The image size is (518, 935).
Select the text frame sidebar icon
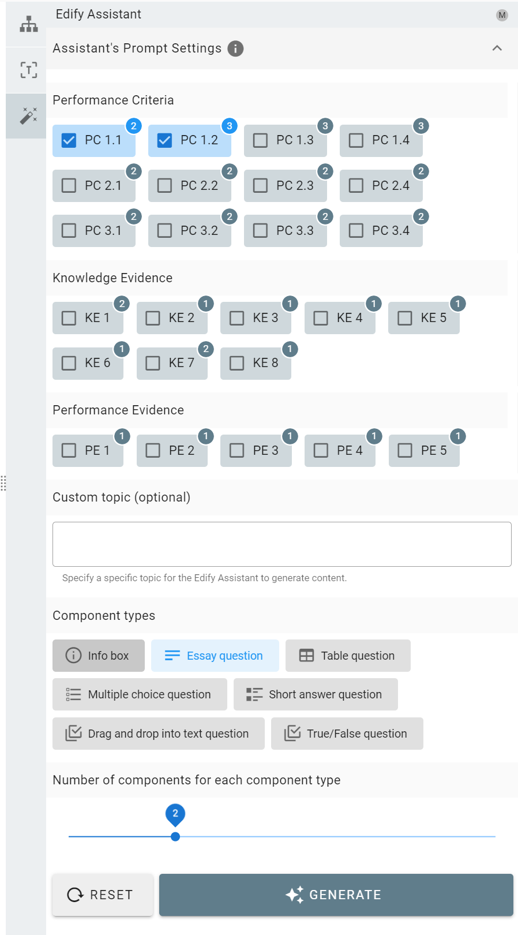[28, 70]
